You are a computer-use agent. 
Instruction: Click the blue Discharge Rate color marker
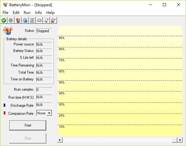[x=5, y=105]
